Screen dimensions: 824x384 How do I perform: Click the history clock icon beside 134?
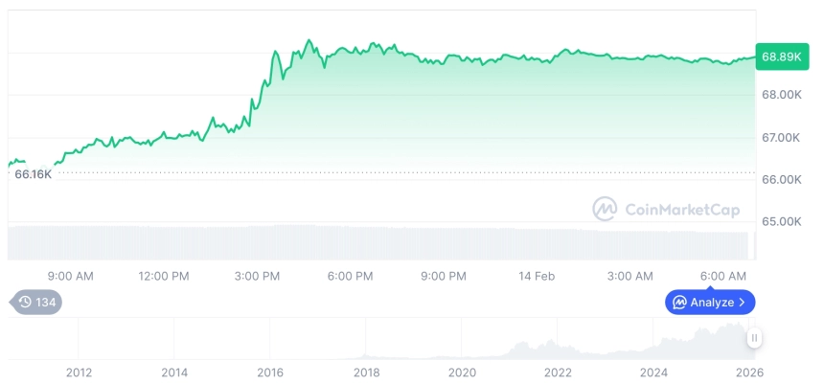pos(25,303)
